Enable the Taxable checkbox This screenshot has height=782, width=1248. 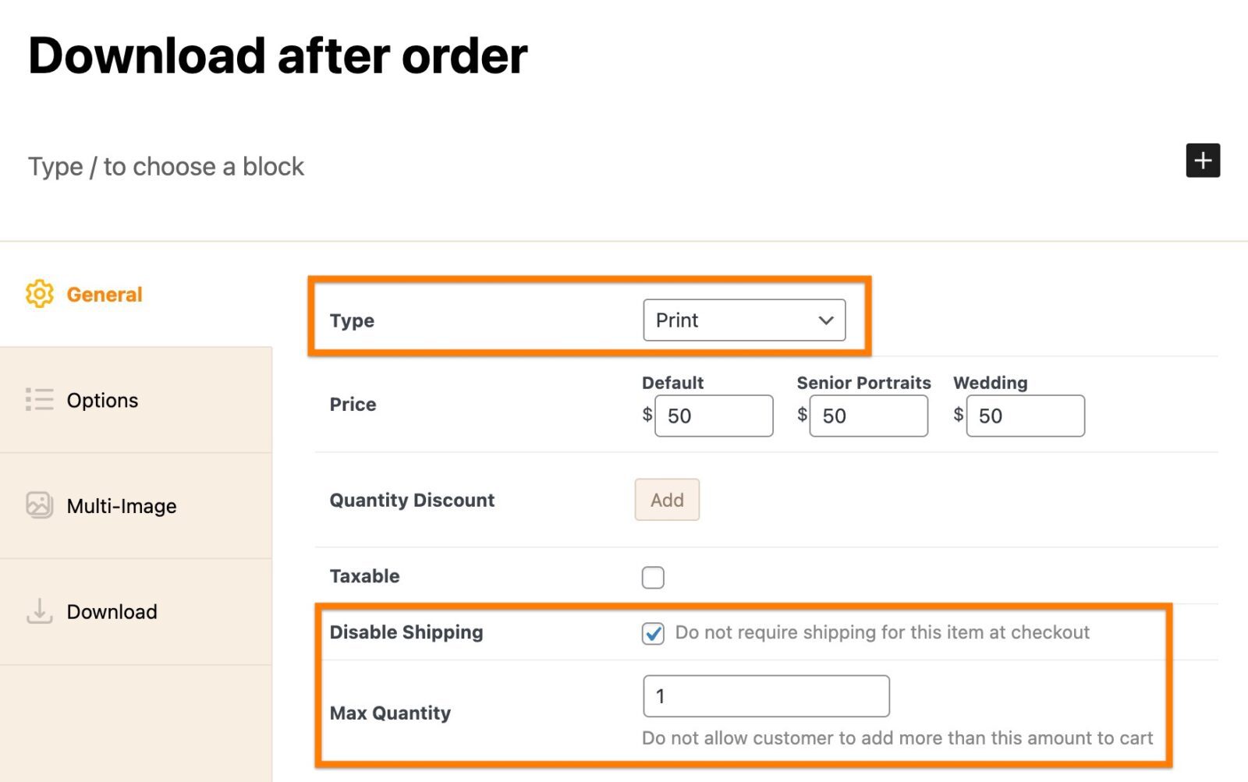point(653,577)
